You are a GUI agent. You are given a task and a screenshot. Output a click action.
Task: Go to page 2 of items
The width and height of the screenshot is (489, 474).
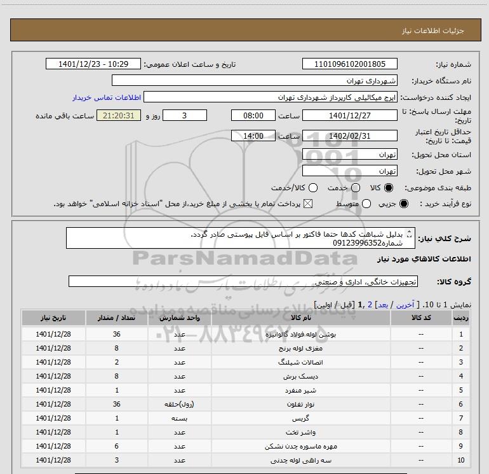(x=370, y=305)
